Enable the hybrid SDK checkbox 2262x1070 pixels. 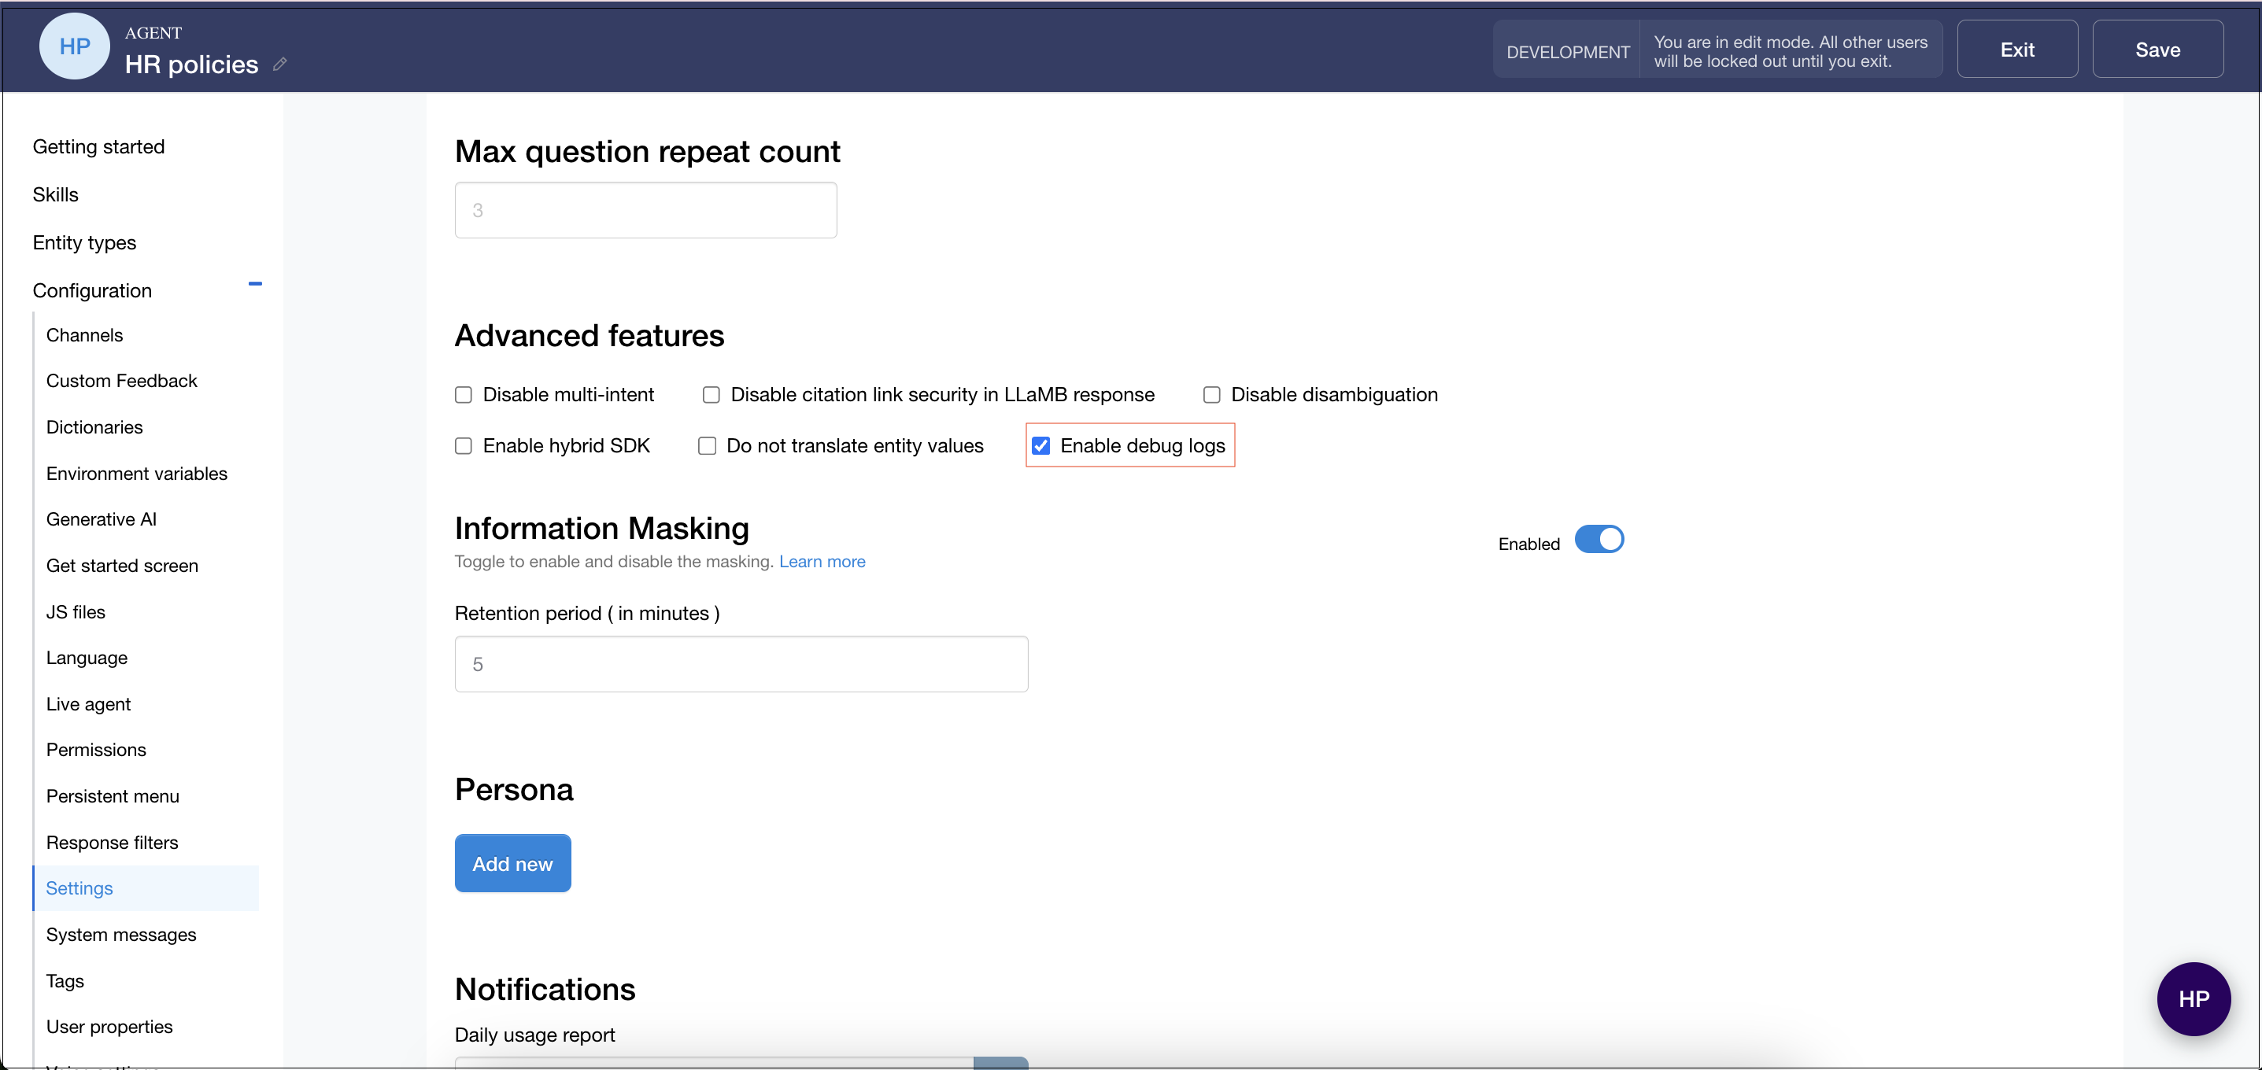(x=464, y=446)
